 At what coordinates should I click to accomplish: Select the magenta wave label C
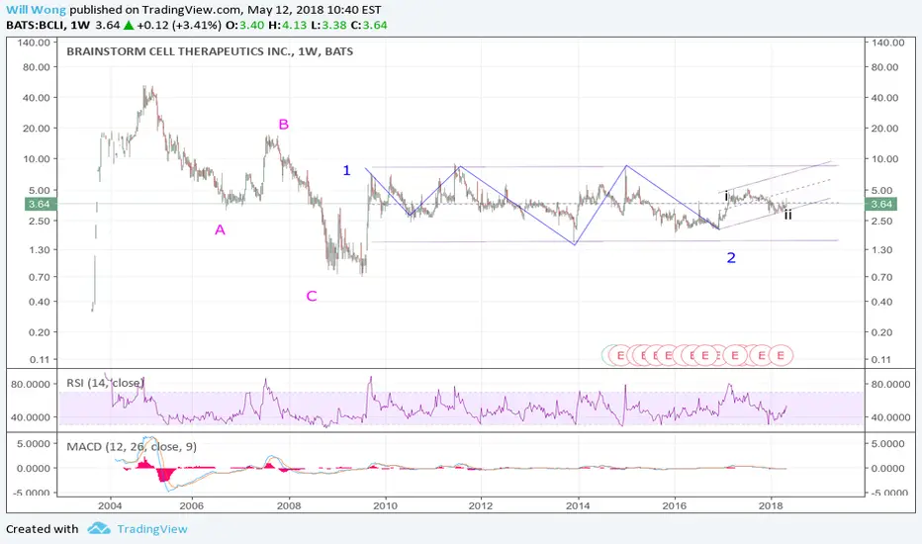click(x=312, y=296)
